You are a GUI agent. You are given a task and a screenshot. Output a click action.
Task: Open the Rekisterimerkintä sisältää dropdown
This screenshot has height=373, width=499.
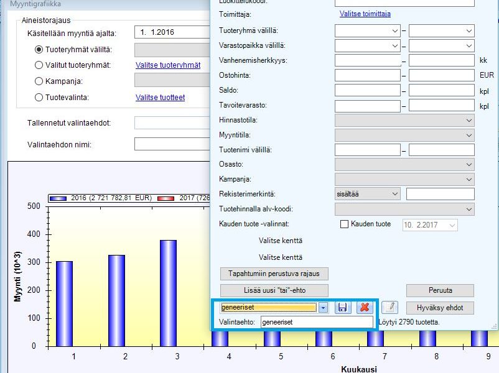click(x=368, y=194)
